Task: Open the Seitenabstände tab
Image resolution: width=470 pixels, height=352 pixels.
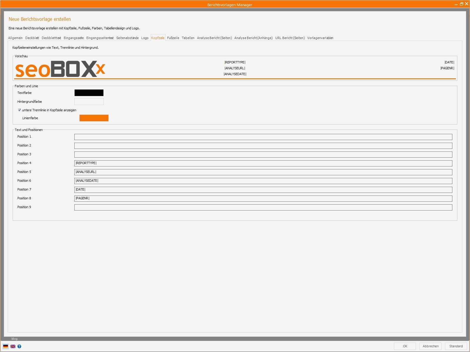Action: pyautogui.click(x=127, y=38)
